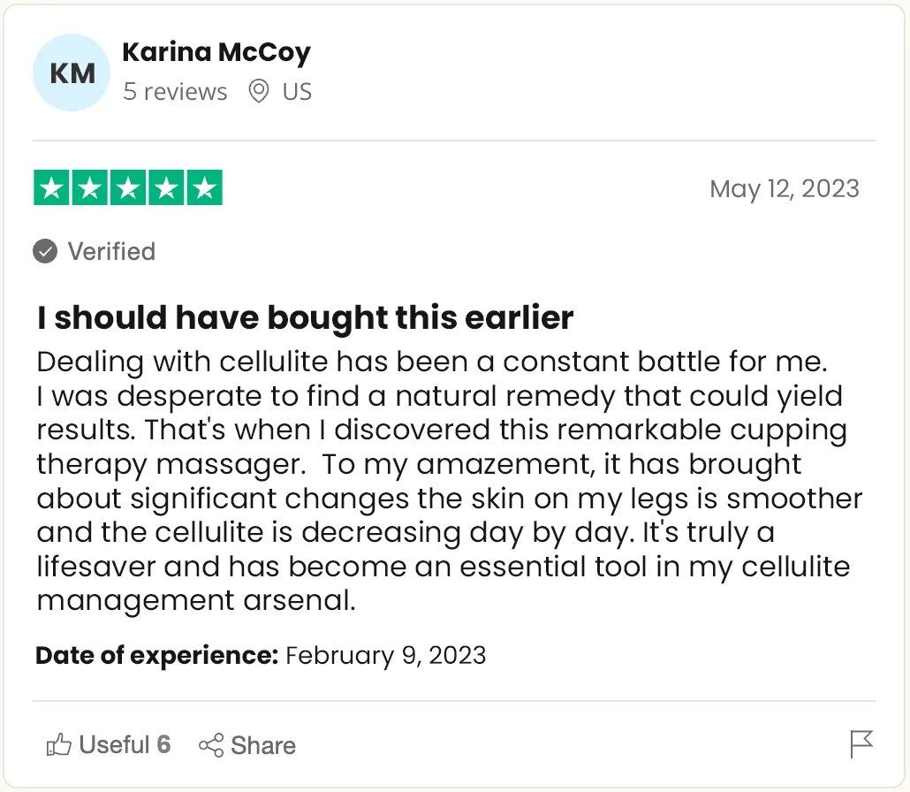Click the share network icon
910x792 pixels.
[x=211, y=745]
